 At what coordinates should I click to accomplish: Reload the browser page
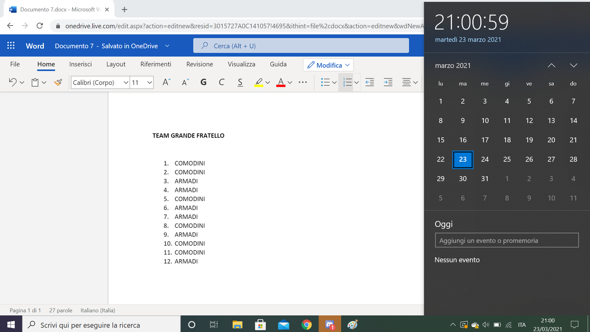(x=40, y=26)
